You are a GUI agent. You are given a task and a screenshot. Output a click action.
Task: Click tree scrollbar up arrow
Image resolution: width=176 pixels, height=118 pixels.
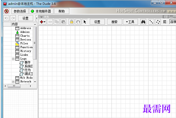coord(35,24)
